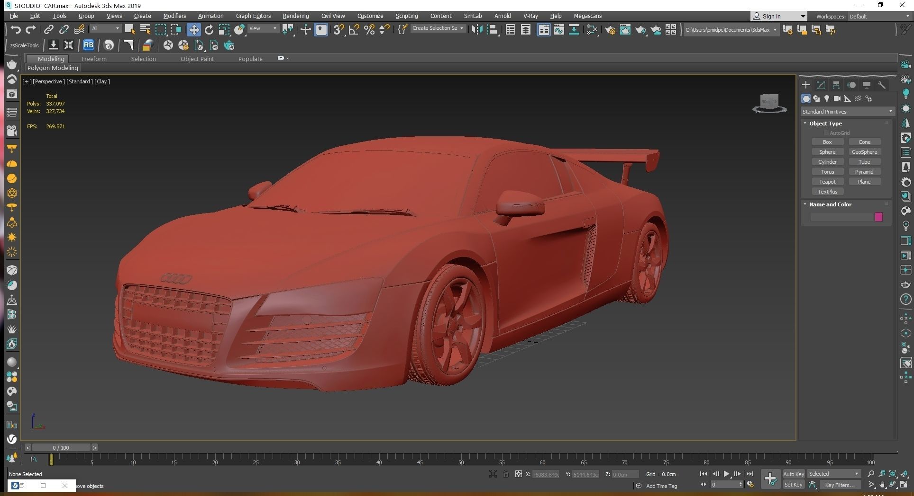Toggle the Angle Snap button
The height and width of the screenshot is (496, 914).
pyautogui.click(x=354, y=29)
